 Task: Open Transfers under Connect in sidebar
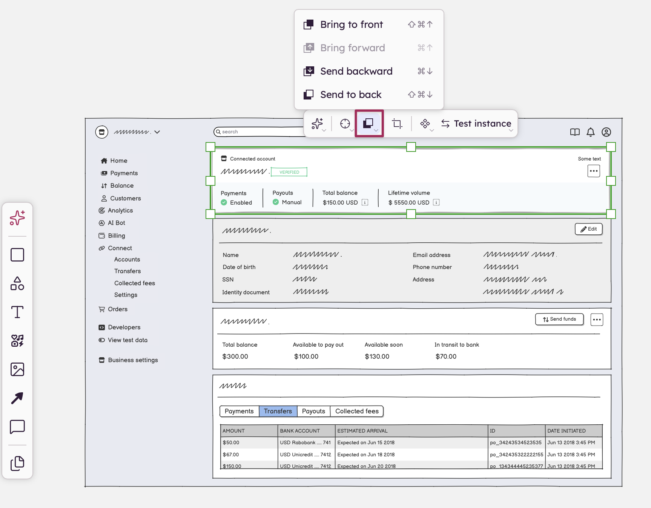coord(127,271)
